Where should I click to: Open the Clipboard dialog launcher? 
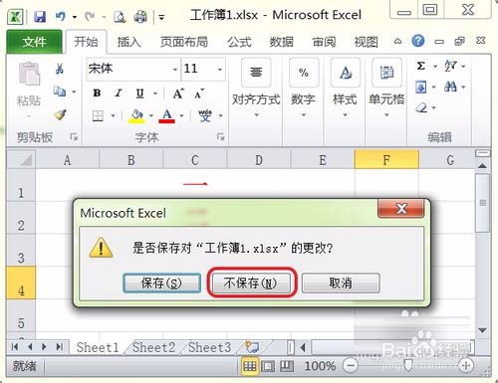tap(74, 136)
